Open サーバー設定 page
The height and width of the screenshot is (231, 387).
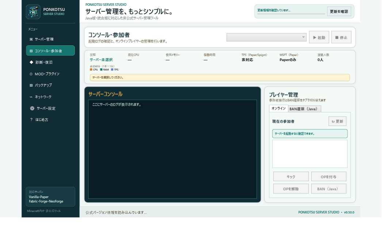click(50, 108)
